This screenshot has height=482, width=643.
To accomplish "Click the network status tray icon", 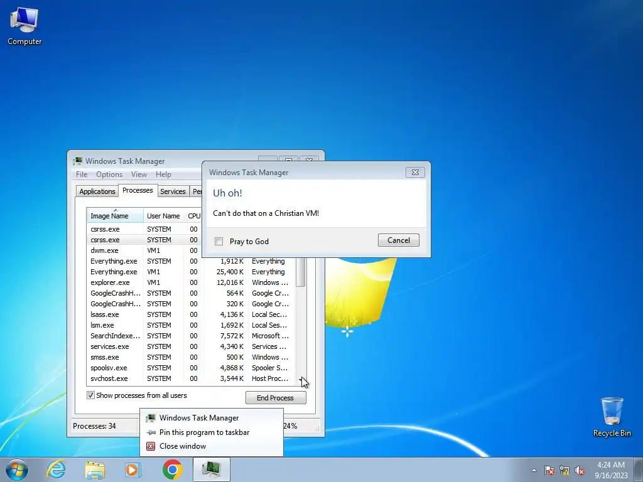I will [565, 470].
